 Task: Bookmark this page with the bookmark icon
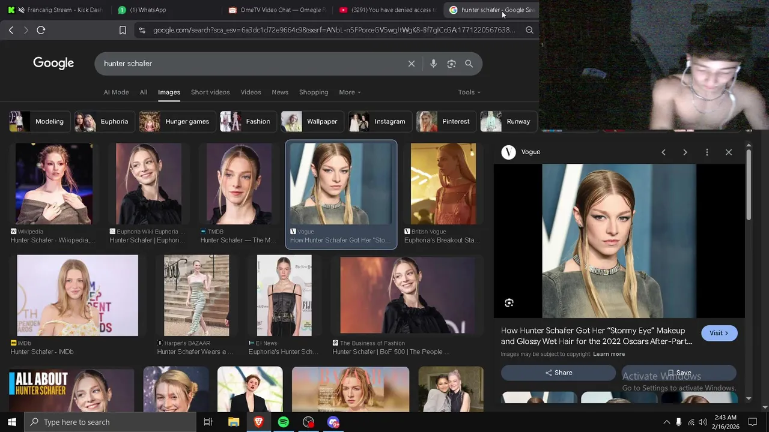pyautogui.click(x=123, y=30)
